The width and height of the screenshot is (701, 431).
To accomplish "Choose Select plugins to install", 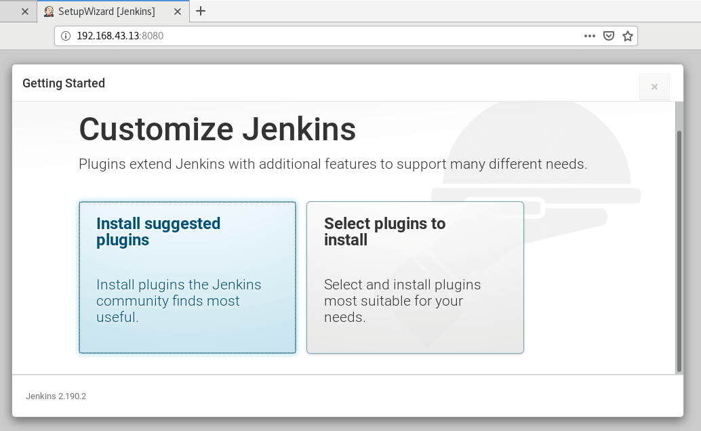I will 415,277.
